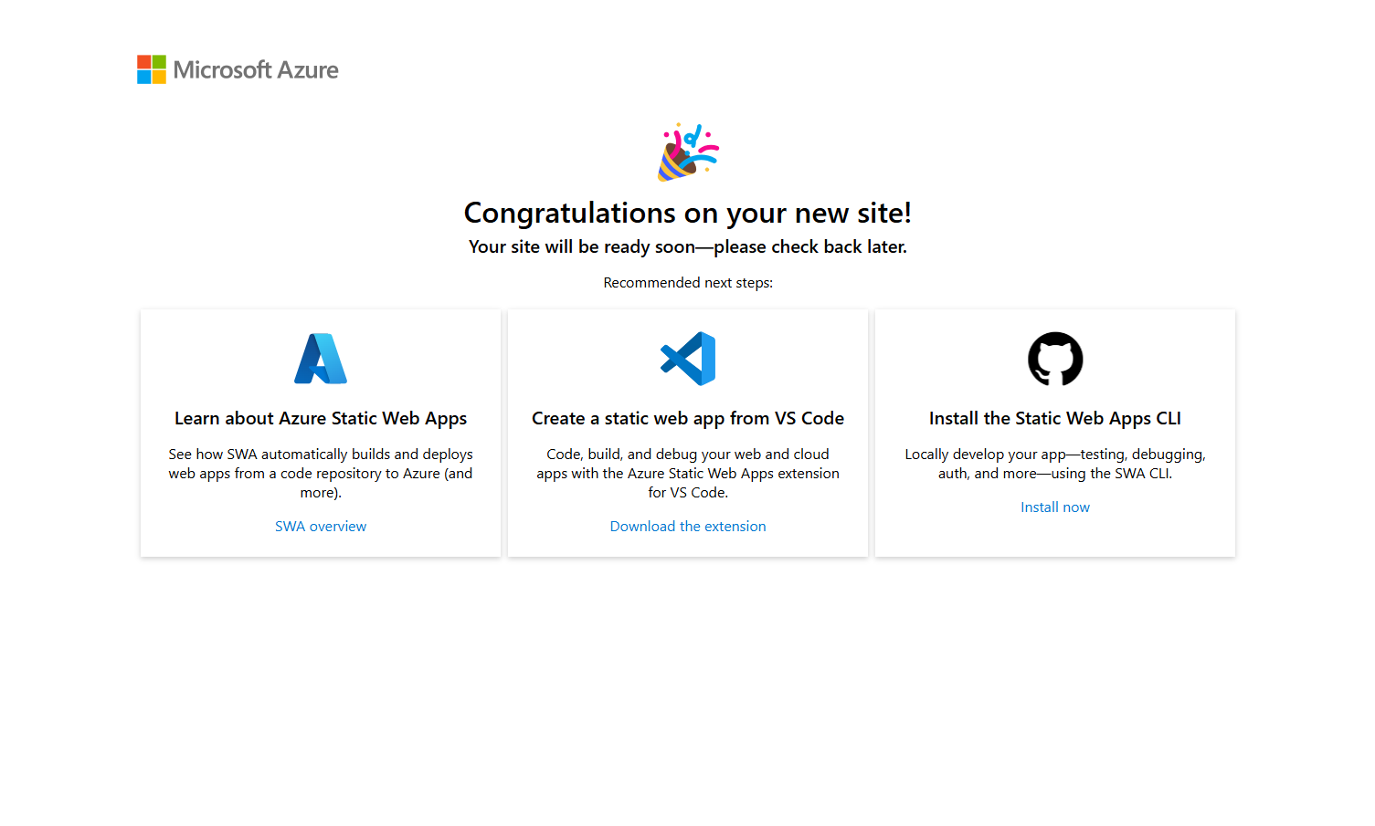
Task: Click the 'Microsoft Azure' wordmark text
Action: pyautogui.click(x=256, y=70)
